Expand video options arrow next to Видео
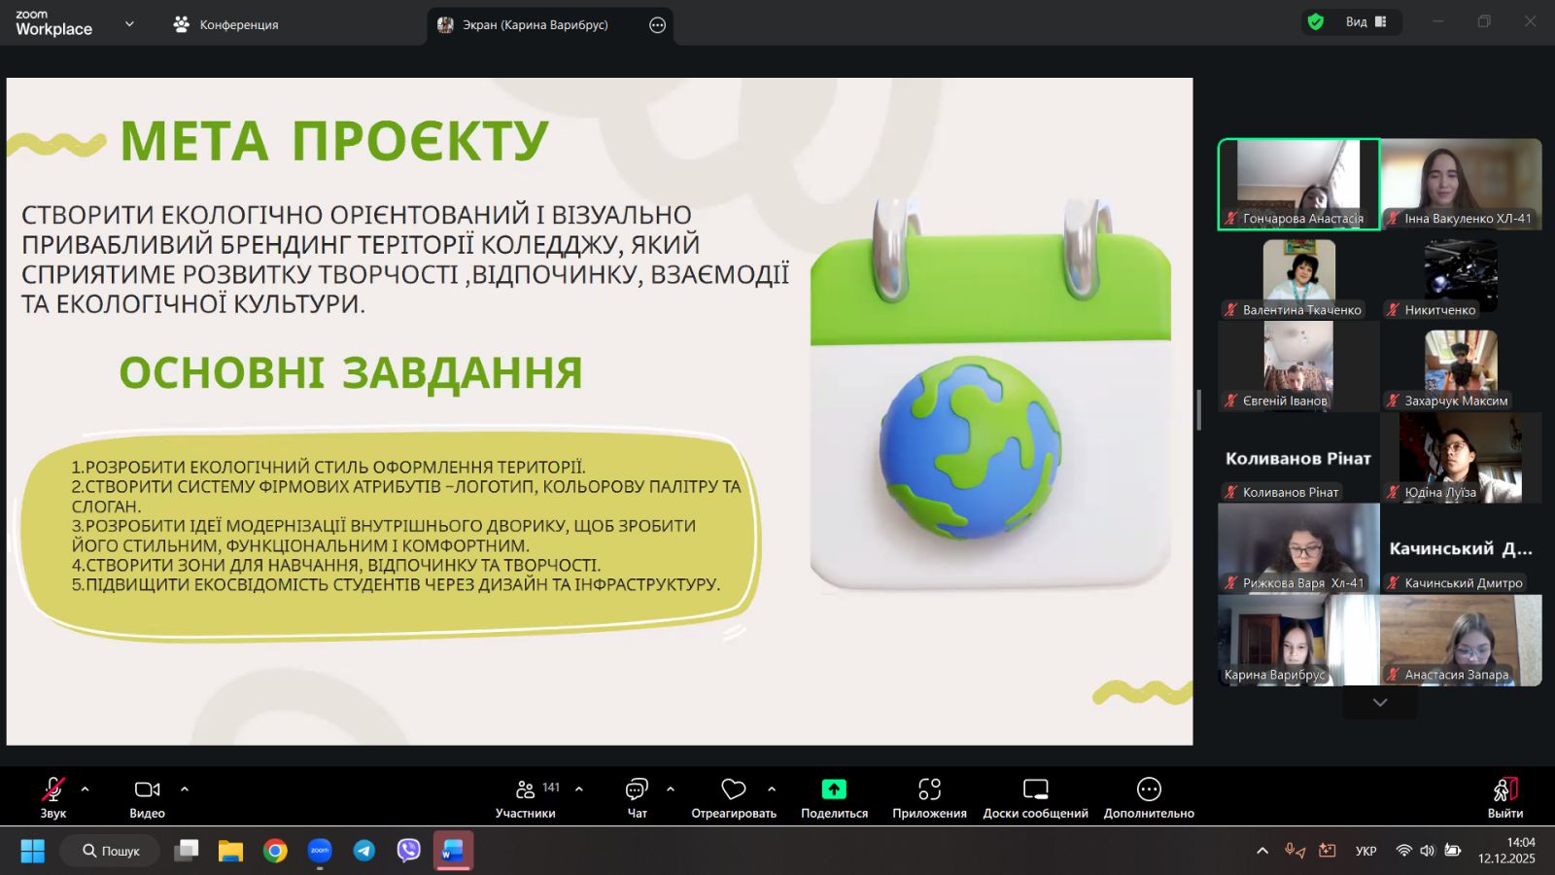This screenshot has height=875, width=1555. 185,789
